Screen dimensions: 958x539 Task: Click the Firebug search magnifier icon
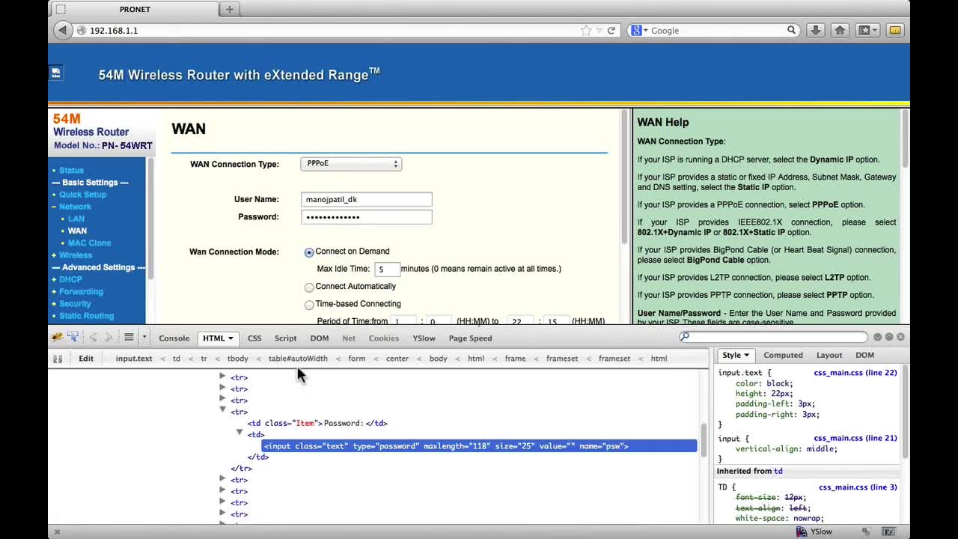(684, 337)
